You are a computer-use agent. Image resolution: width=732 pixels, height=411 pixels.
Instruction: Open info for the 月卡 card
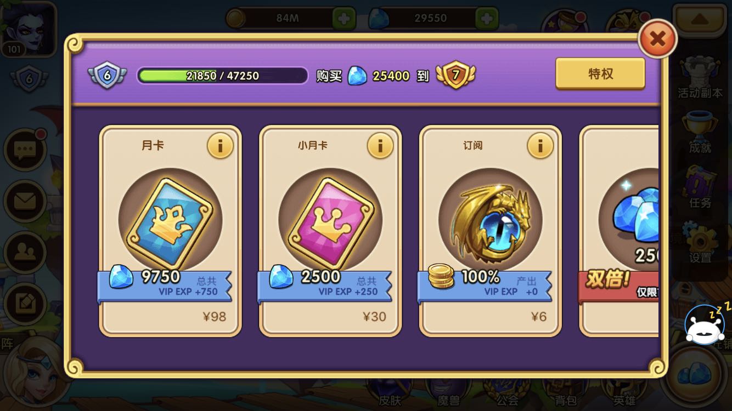point(220,146)
